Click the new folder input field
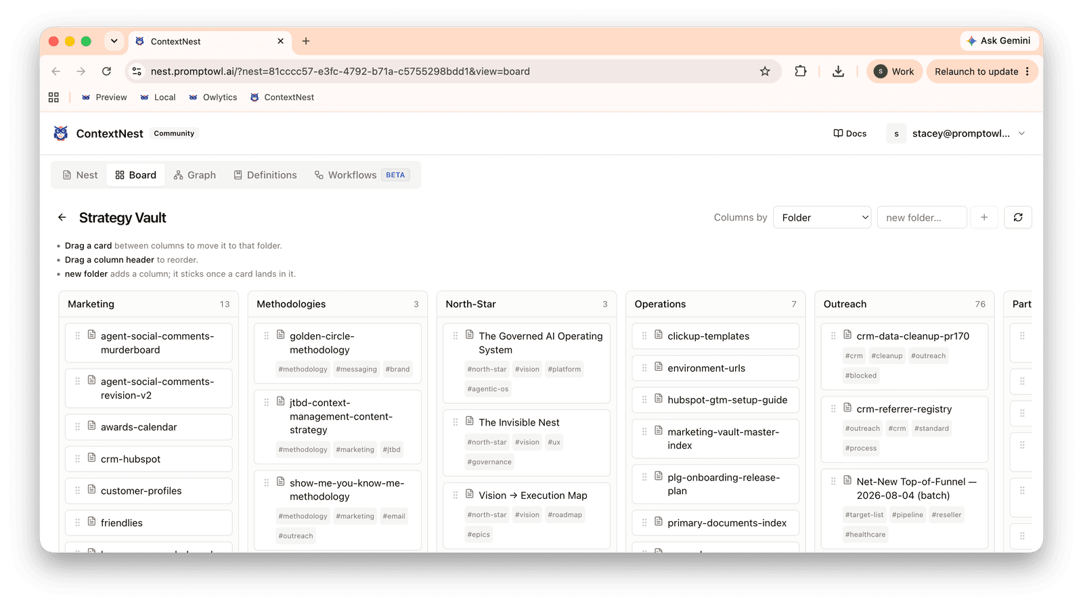 pyautogui.click(x=922, y=217)
